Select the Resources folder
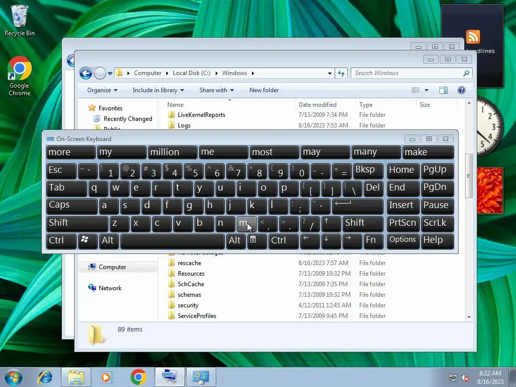 pos(191,274)
